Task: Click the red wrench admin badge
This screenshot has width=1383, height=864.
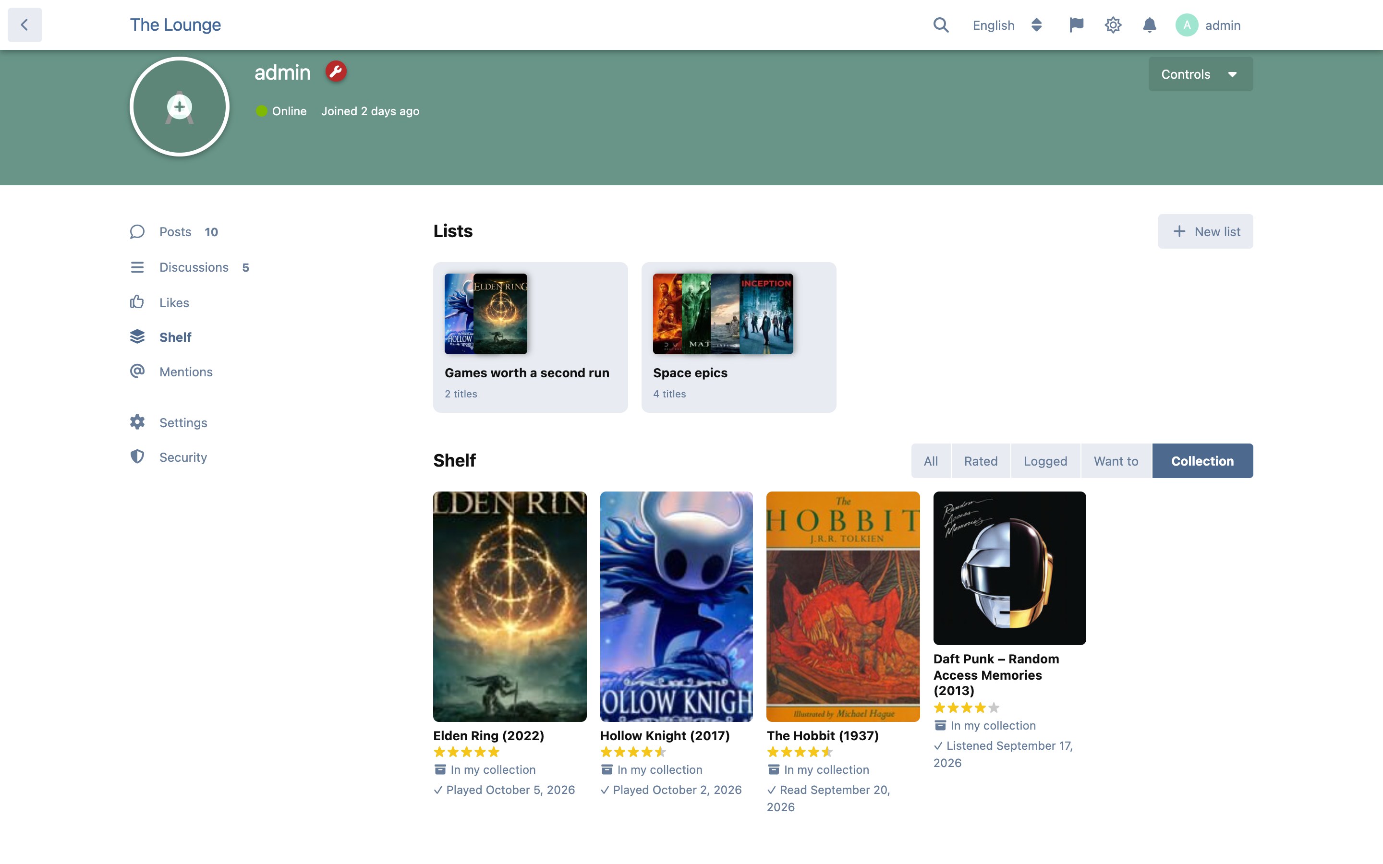Action: pyautogui.click(x=336, y=72)
